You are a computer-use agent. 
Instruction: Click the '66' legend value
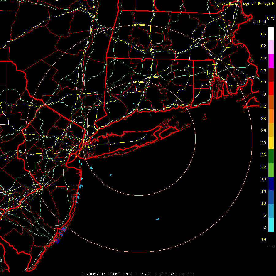[x=263, y=34]
